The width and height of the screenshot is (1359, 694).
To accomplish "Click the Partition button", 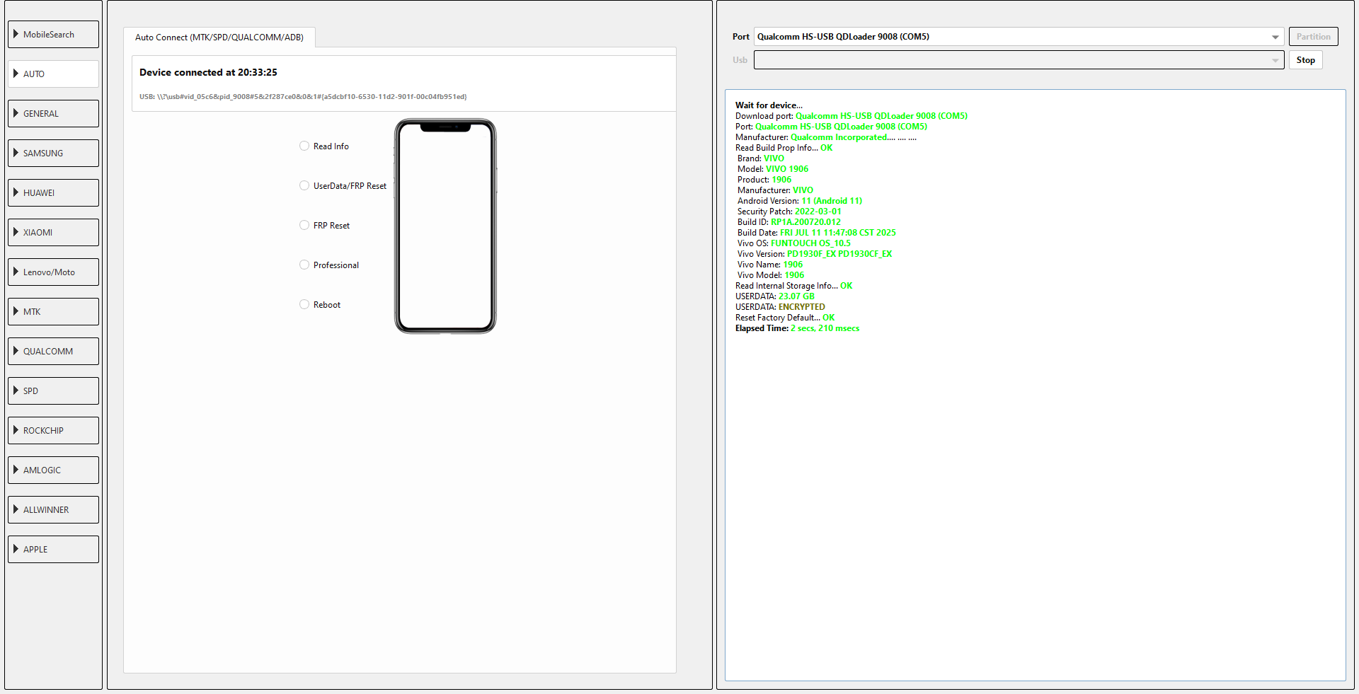I will [x=1313, y=37].
